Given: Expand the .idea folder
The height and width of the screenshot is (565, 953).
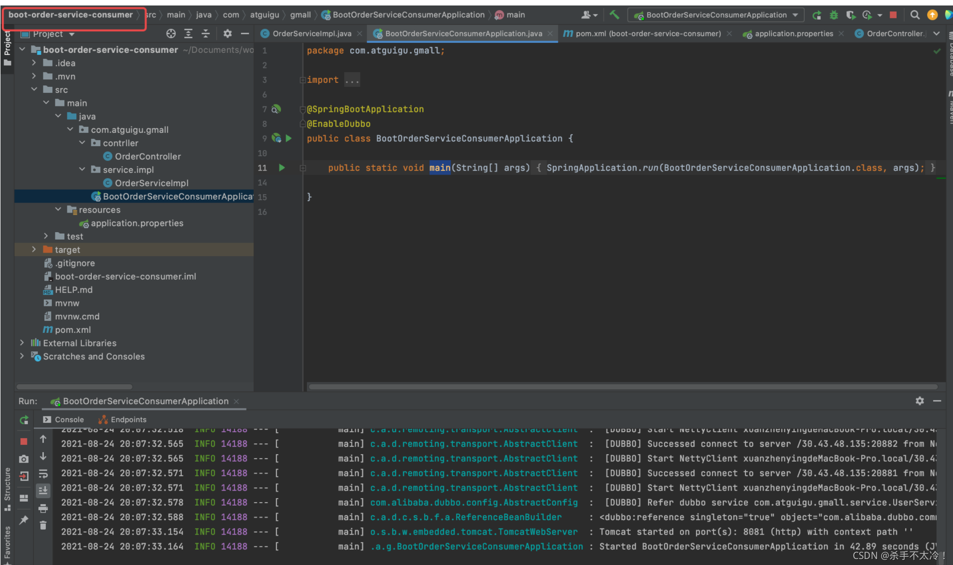Looking at the screenshot, I should tap(34, 63).
